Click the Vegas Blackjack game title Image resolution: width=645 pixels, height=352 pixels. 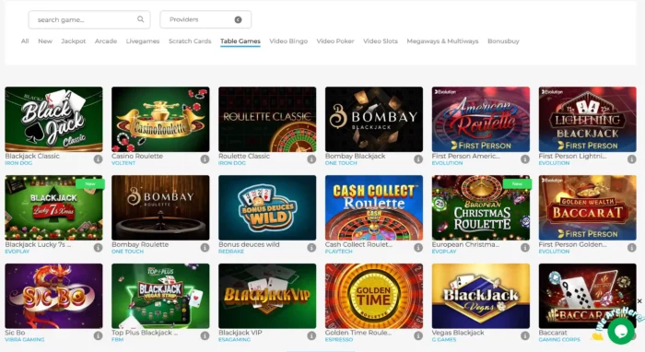click(458, 333)
